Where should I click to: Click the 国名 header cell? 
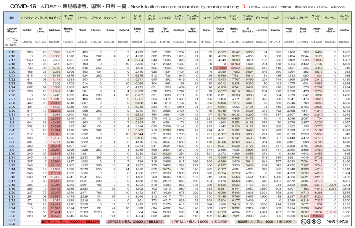click(12, 18)
